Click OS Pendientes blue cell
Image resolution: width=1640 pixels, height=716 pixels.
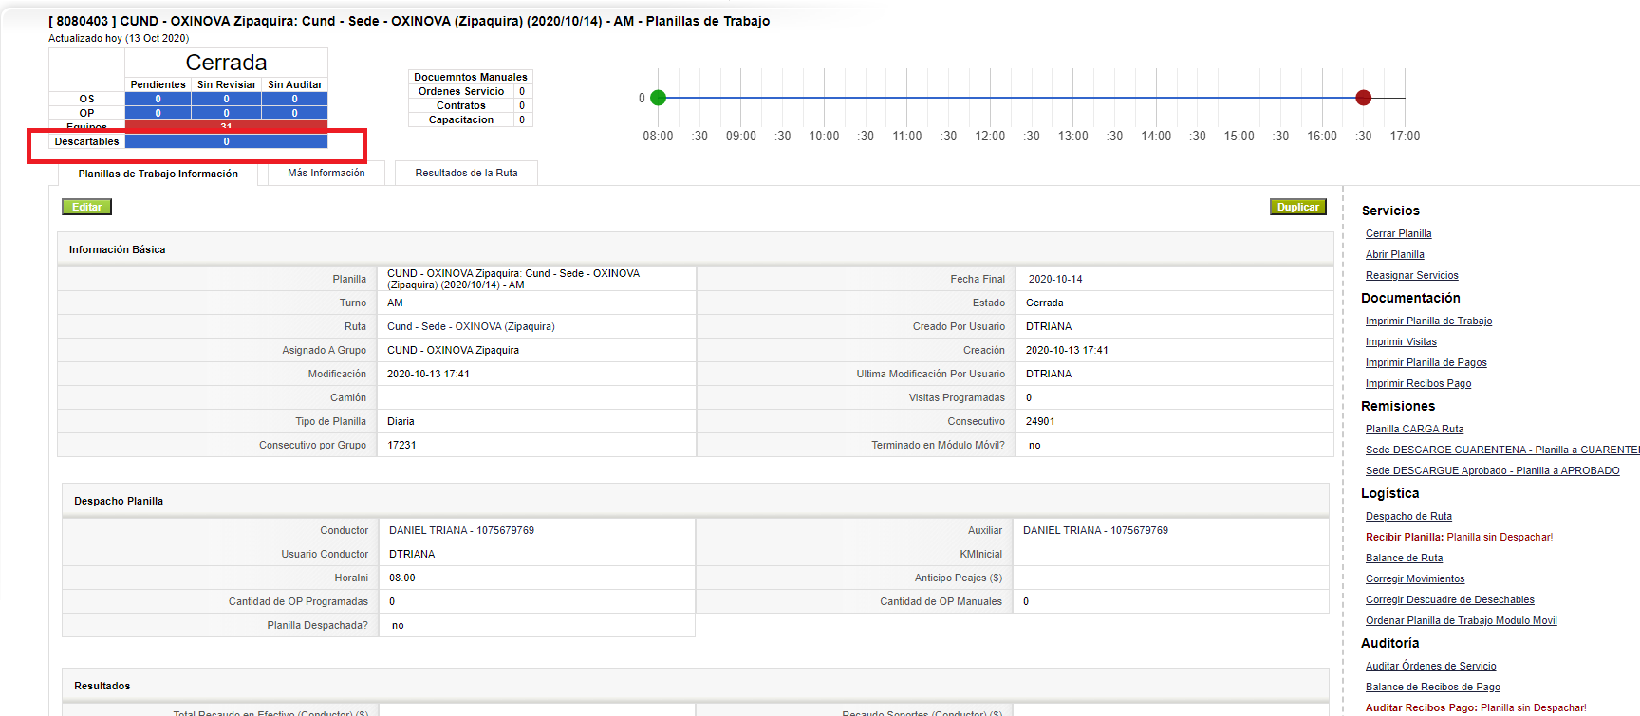(x=158, y=99)
